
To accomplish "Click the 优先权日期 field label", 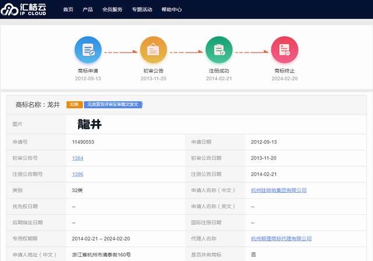I will [25, 207].
